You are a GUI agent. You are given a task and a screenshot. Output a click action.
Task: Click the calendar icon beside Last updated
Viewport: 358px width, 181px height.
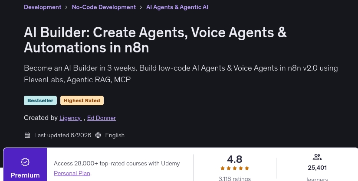[x=27, y=135]
